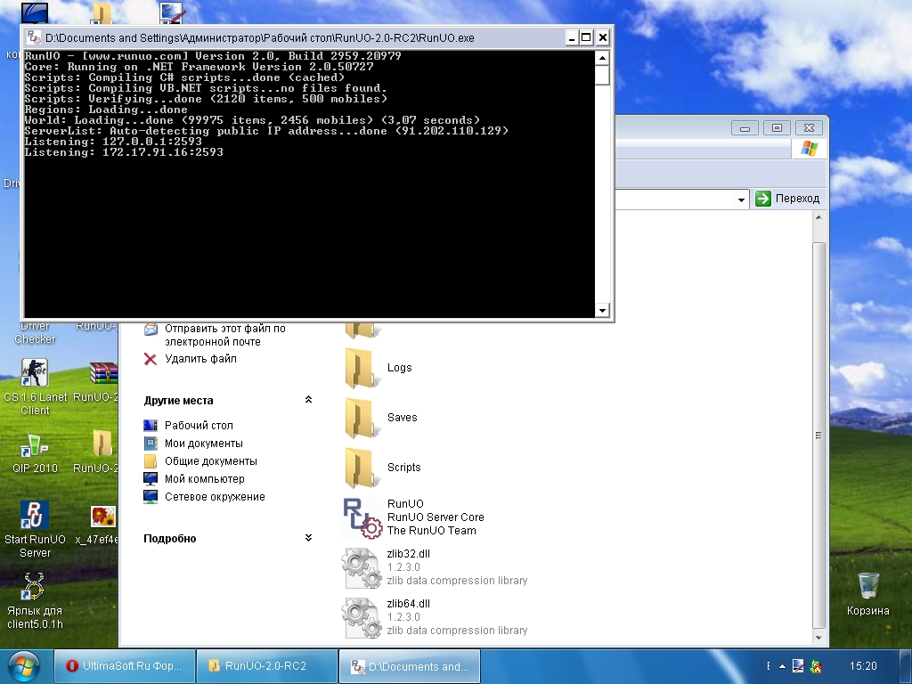The height and width of the screenshot is (684, 912).
Task: Select the zlib32.dll file
Action: click(362, 567)
